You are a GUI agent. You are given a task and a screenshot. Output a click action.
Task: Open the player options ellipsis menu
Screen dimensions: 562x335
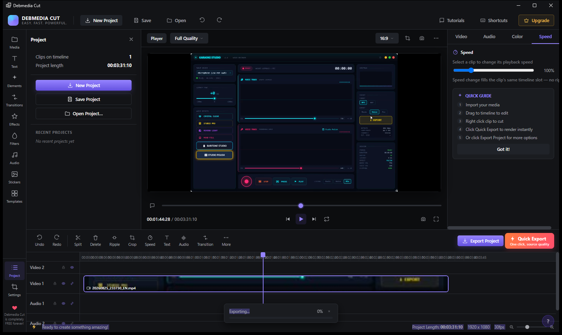click(436, 38)
